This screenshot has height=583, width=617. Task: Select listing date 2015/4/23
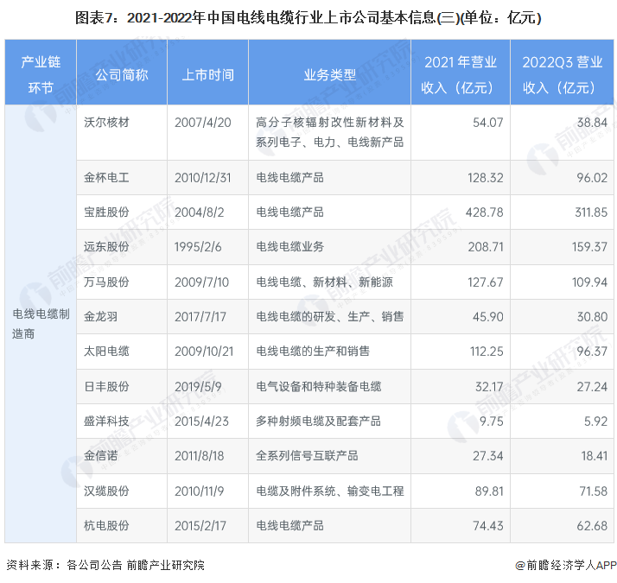[x=201, y=421]
